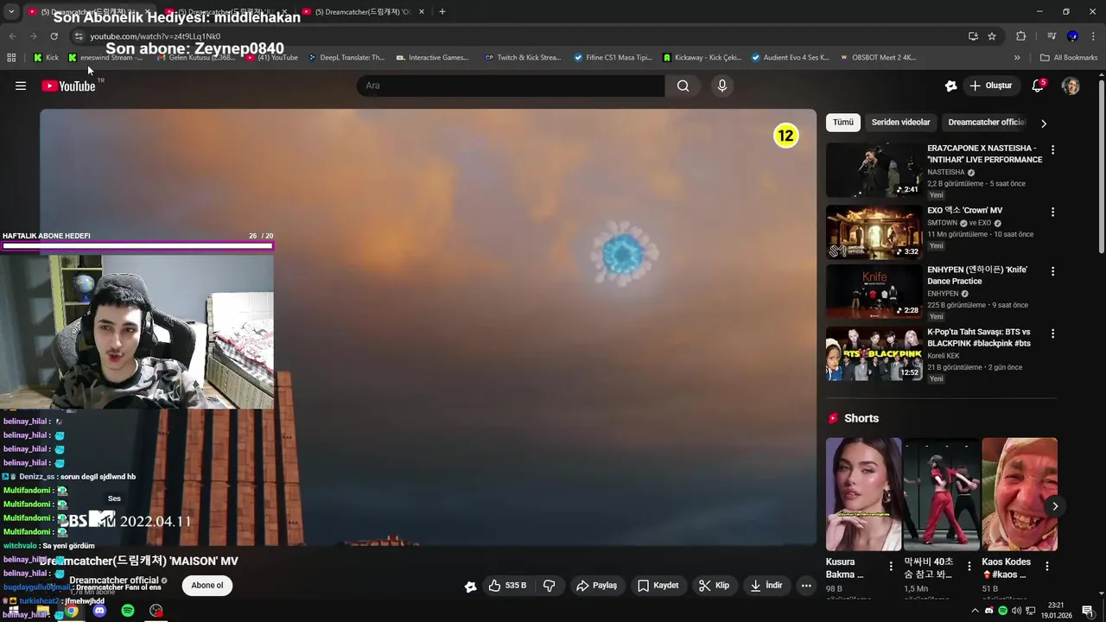This screenshot has width=1106, height=622.
Task: Click the sparkle icon left of like
Action: point(470,586)
